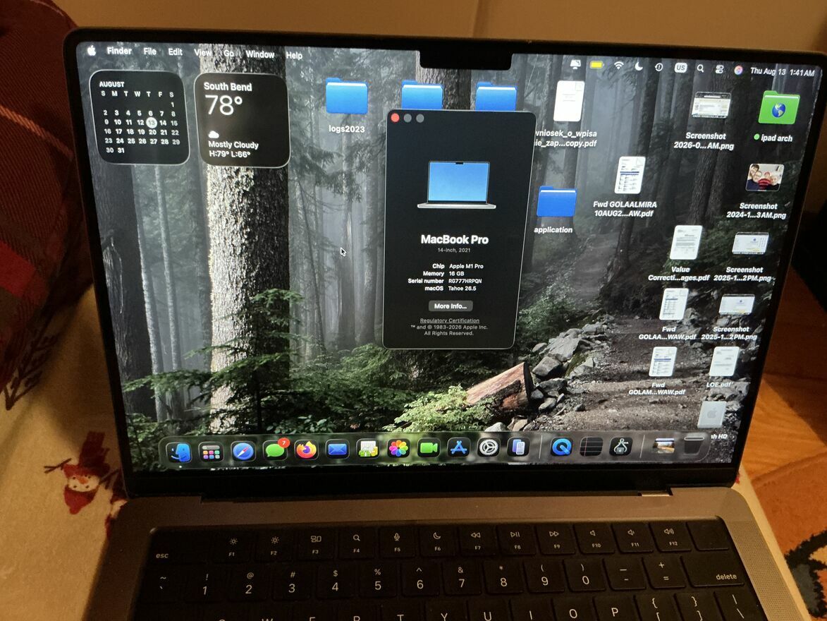Open the Apple menu
This screenshot has height=621, width=827.
click(x=92, y=51)
